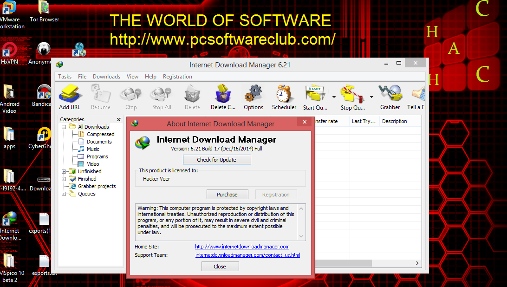Screen dimensions: 507x287
Task: Select the Documents category
Action: tap(99, 142)
